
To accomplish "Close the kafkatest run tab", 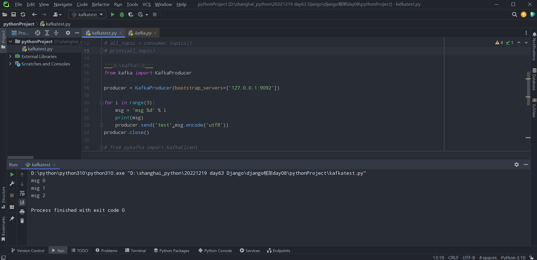I will tap(54, 165).
